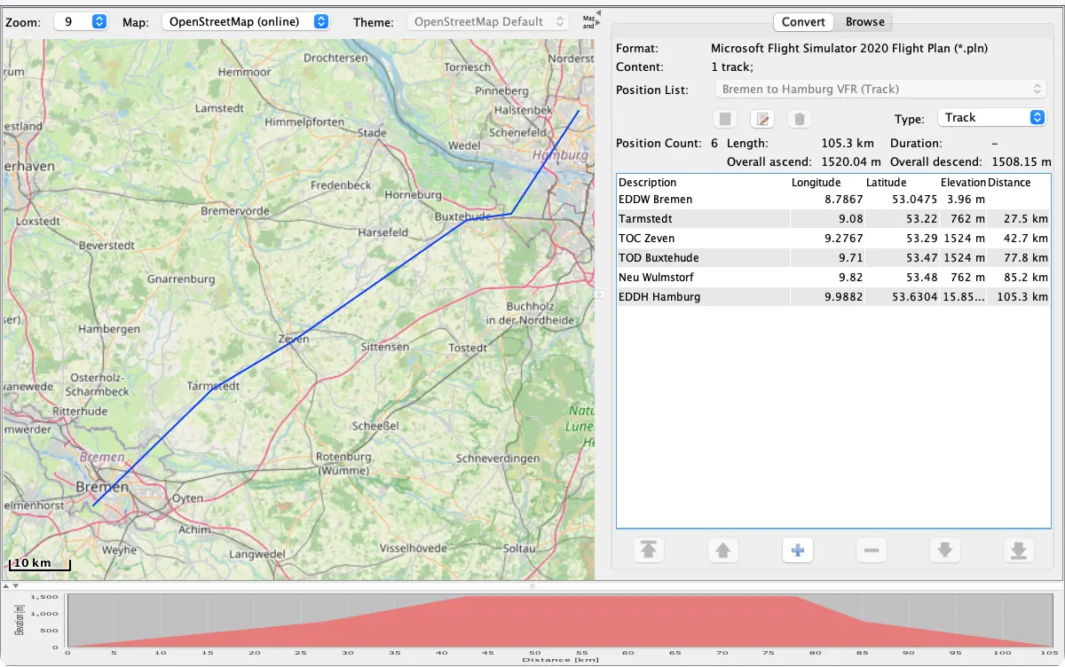Click the Latitude column header
Screen dimensions: 1065x667
tap(886, 183)
